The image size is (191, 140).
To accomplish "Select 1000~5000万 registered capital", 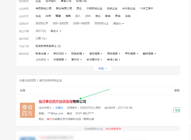I will pyautogui.click(x=81, y=23).
